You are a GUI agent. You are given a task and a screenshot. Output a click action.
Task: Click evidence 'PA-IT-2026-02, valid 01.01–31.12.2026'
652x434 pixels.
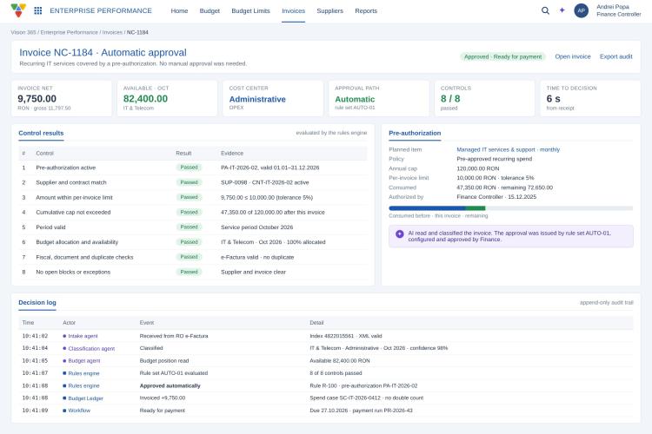coord(269,168)
